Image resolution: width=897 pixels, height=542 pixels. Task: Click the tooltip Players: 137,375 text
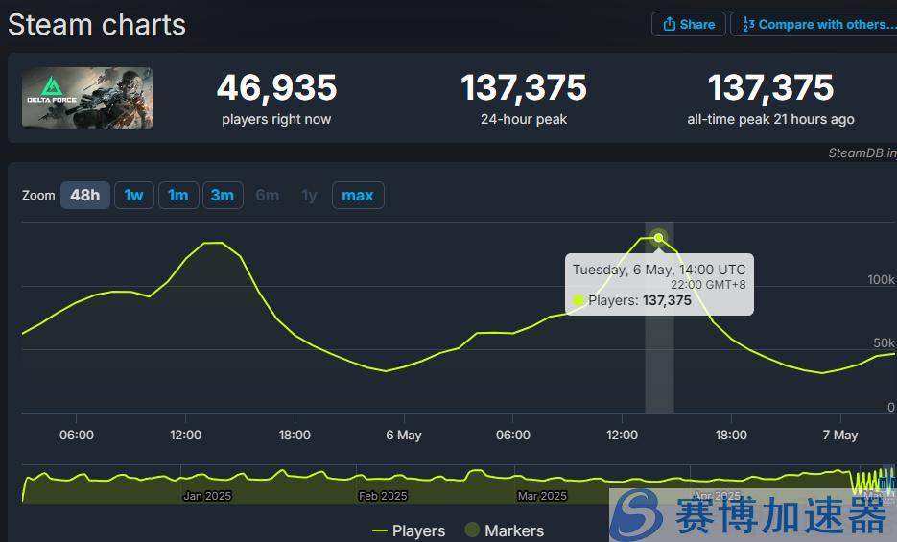(640, 300)
